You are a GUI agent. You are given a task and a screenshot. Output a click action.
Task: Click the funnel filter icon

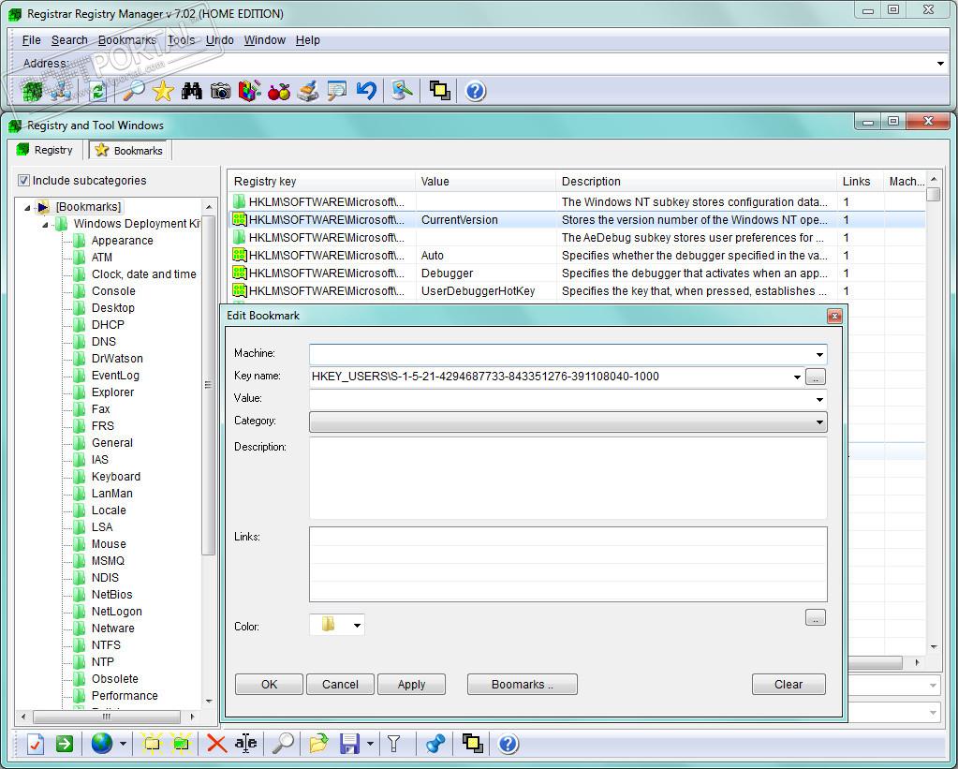coord(394,744)
